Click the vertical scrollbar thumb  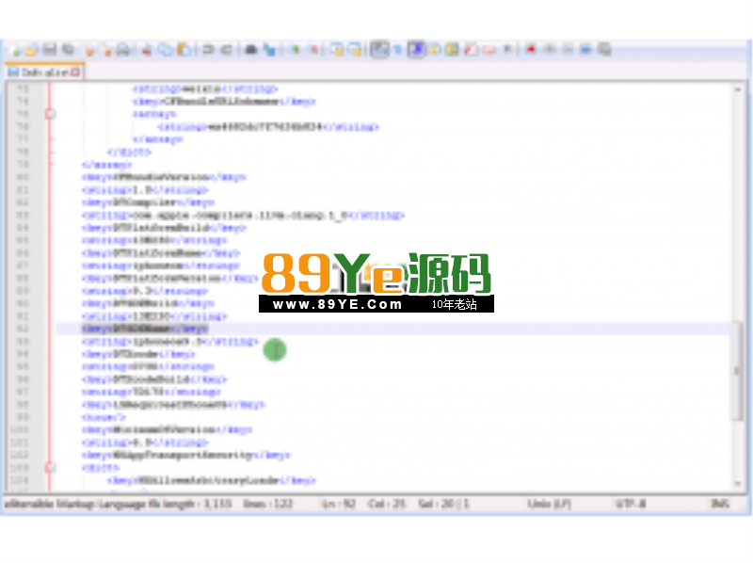pos(737,371)
